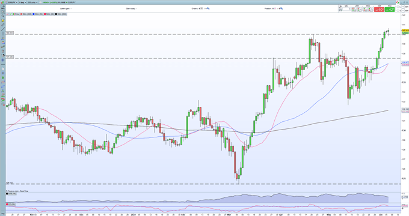
Task: Open the 1 day timeframe dropdown
Action: [22, 2]
